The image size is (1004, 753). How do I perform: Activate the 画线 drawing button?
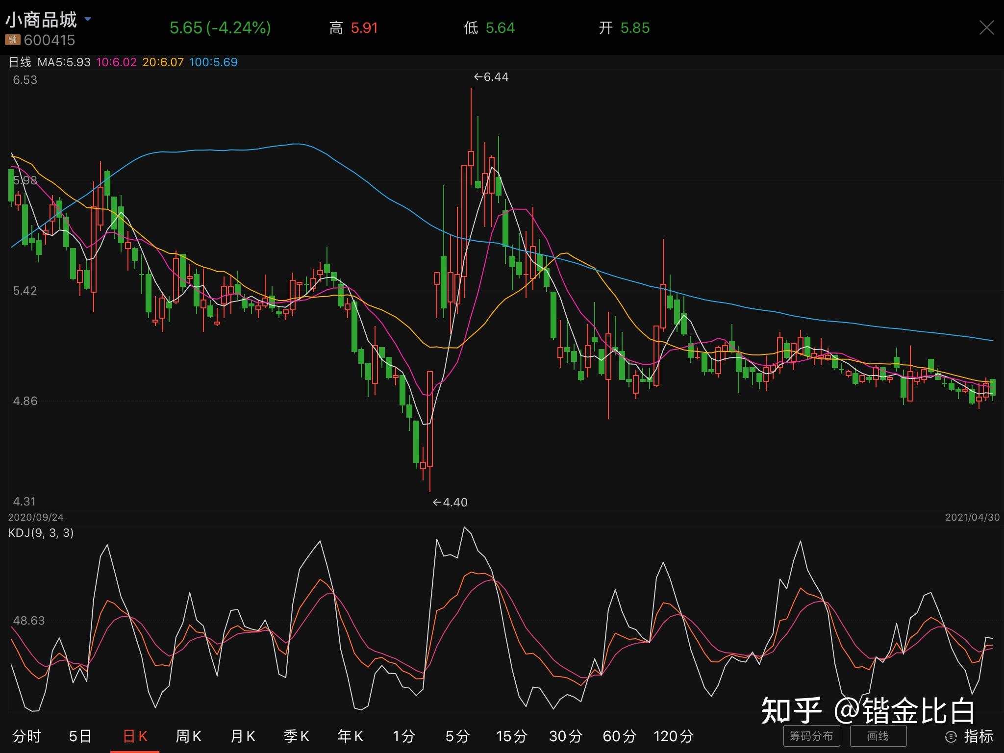878,736
